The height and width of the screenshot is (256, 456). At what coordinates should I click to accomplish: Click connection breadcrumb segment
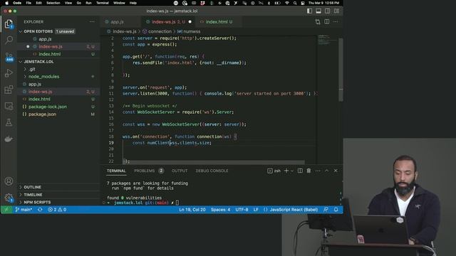click(160, 31)
